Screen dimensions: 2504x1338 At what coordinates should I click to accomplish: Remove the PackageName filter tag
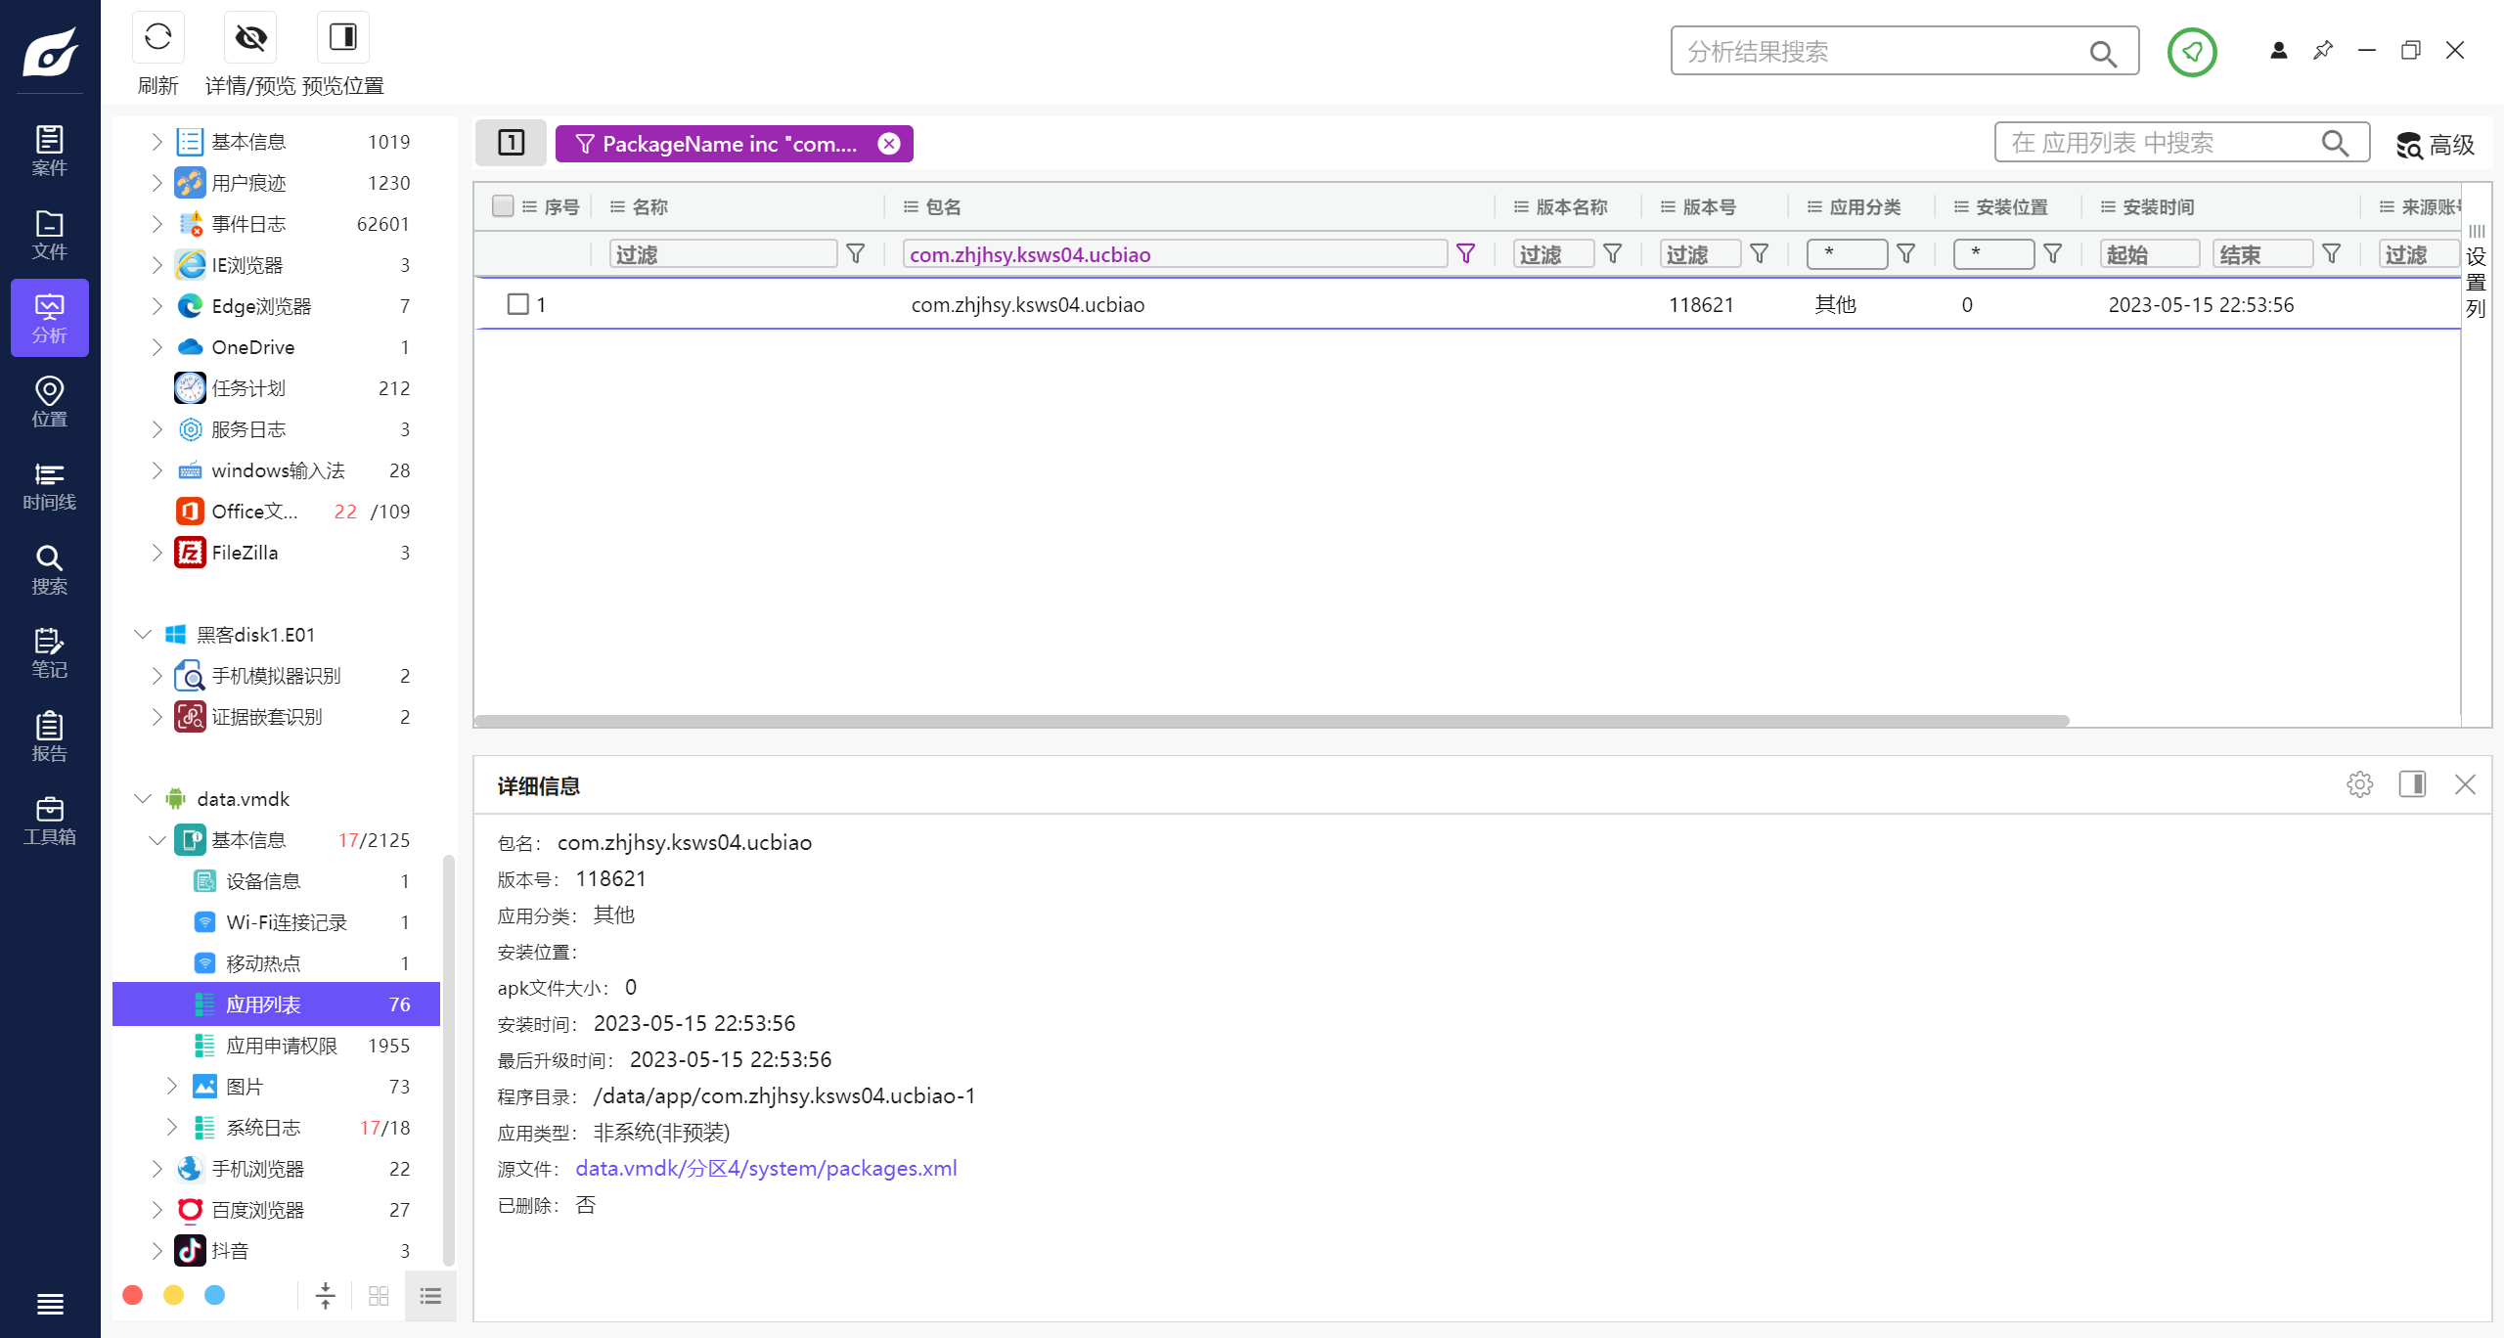coord(888,144)
